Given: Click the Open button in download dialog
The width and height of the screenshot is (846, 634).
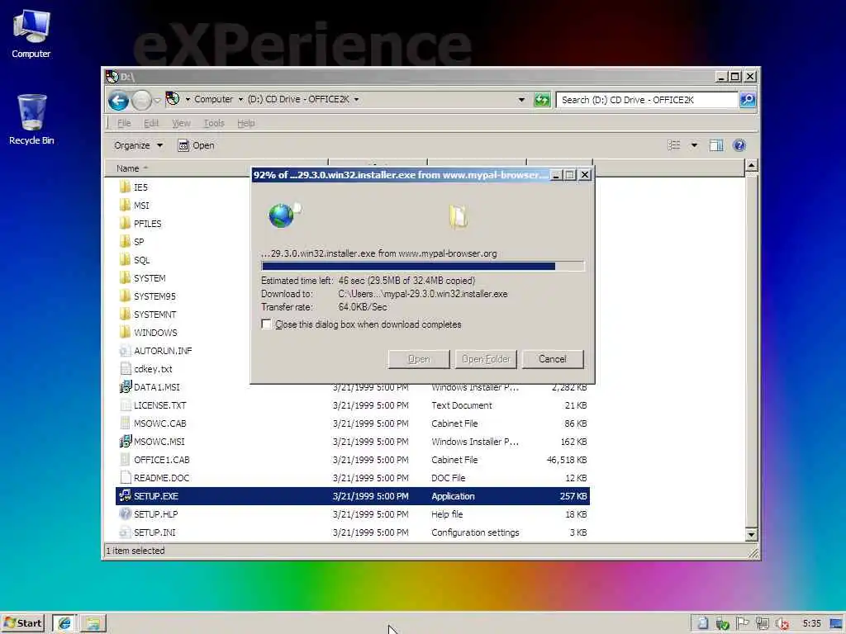Looking at the screenshot, I should [x=419, y=359].
